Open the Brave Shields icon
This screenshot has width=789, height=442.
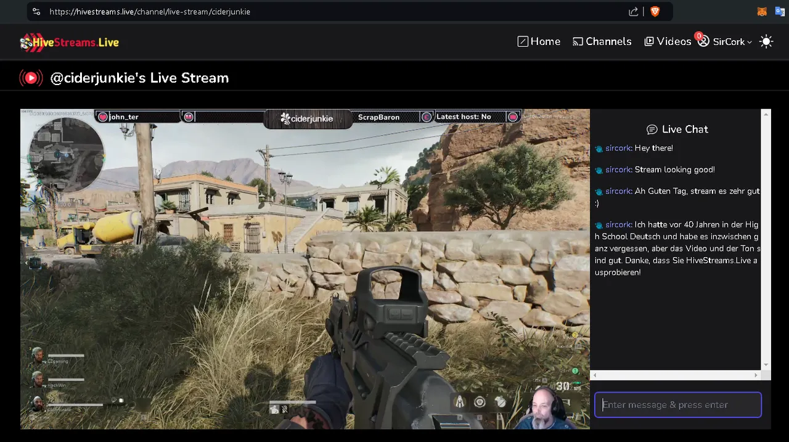[x=655, y=12]
